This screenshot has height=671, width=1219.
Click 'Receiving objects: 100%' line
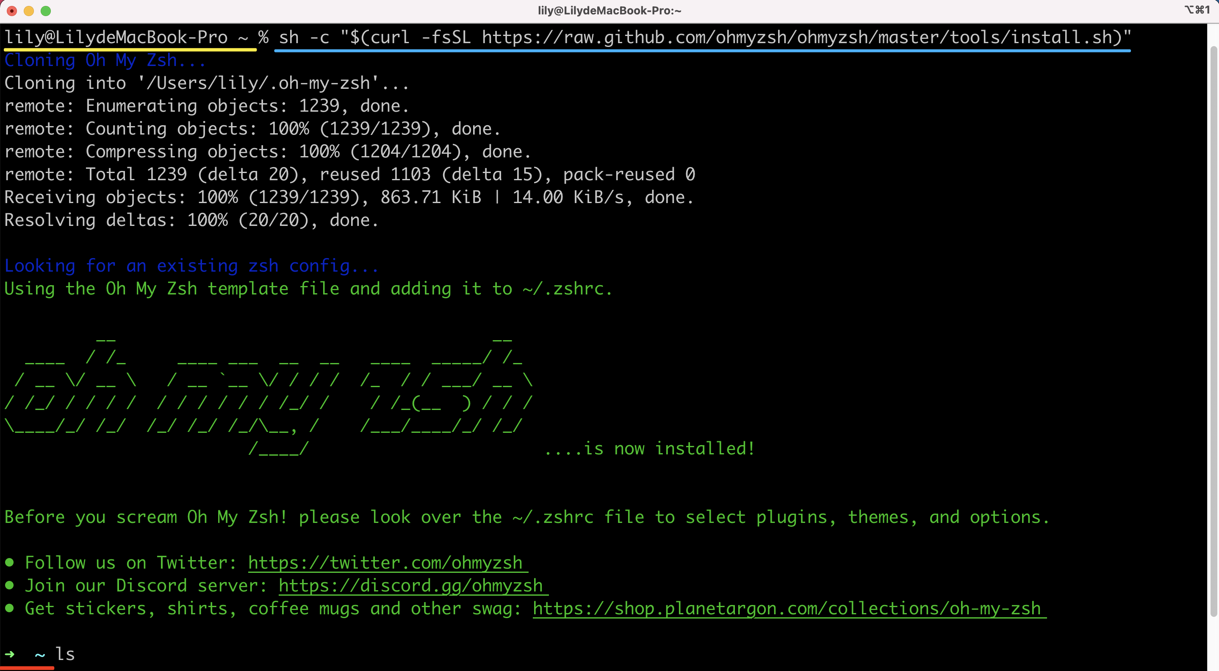[349, 198]
